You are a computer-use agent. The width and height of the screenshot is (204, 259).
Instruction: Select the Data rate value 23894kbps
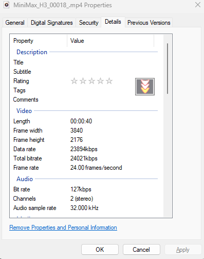tap(84, 149)
